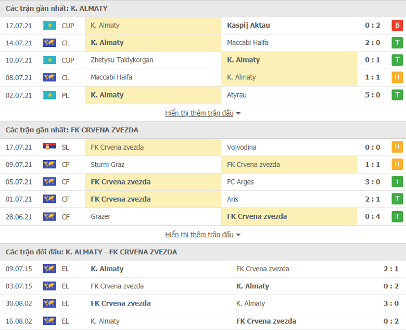Click score 0 : 0 of Vojvodina match

point(373,147)
